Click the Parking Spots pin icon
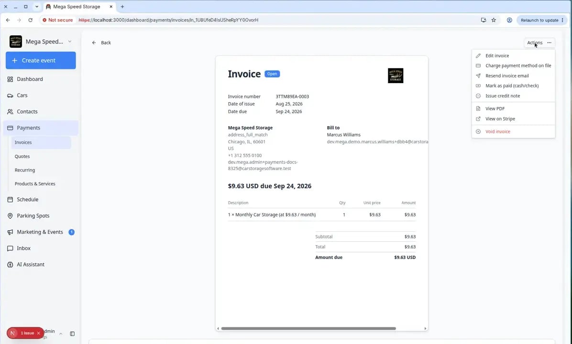Viewport: 572px width, 344px height. point(10,216)
